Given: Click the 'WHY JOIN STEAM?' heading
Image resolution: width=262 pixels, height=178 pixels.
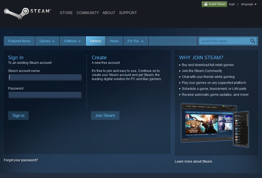Looking at the screenshot, I should click(201, 57).
